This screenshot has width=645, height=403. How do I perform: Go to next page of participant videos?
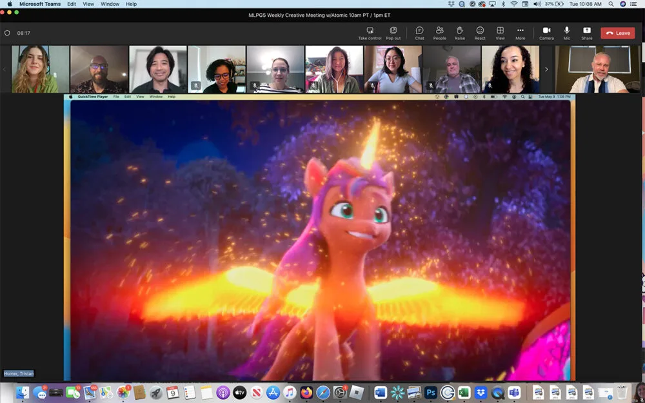coord(546,69)
